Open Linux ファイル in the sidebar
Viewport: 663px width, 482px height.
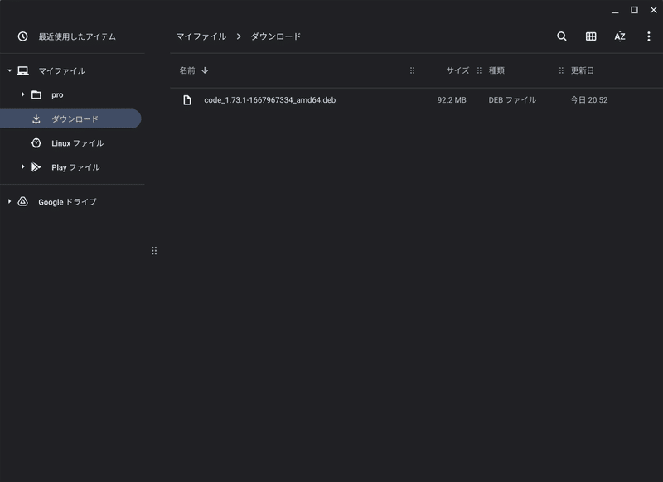tap(77, 143)
